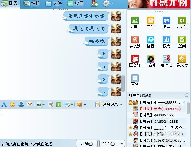
Task: Select member .?A(592442533)
Action: pos(157,122)
